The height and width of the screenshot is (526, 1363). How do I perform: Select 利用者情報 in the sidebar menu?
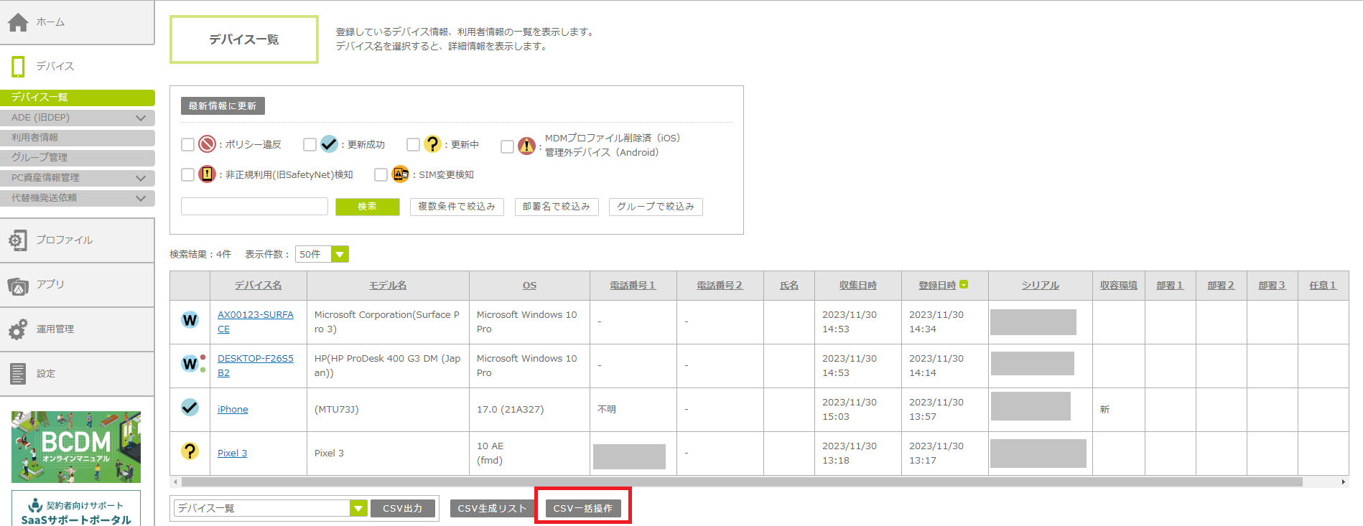pos(78,138)
